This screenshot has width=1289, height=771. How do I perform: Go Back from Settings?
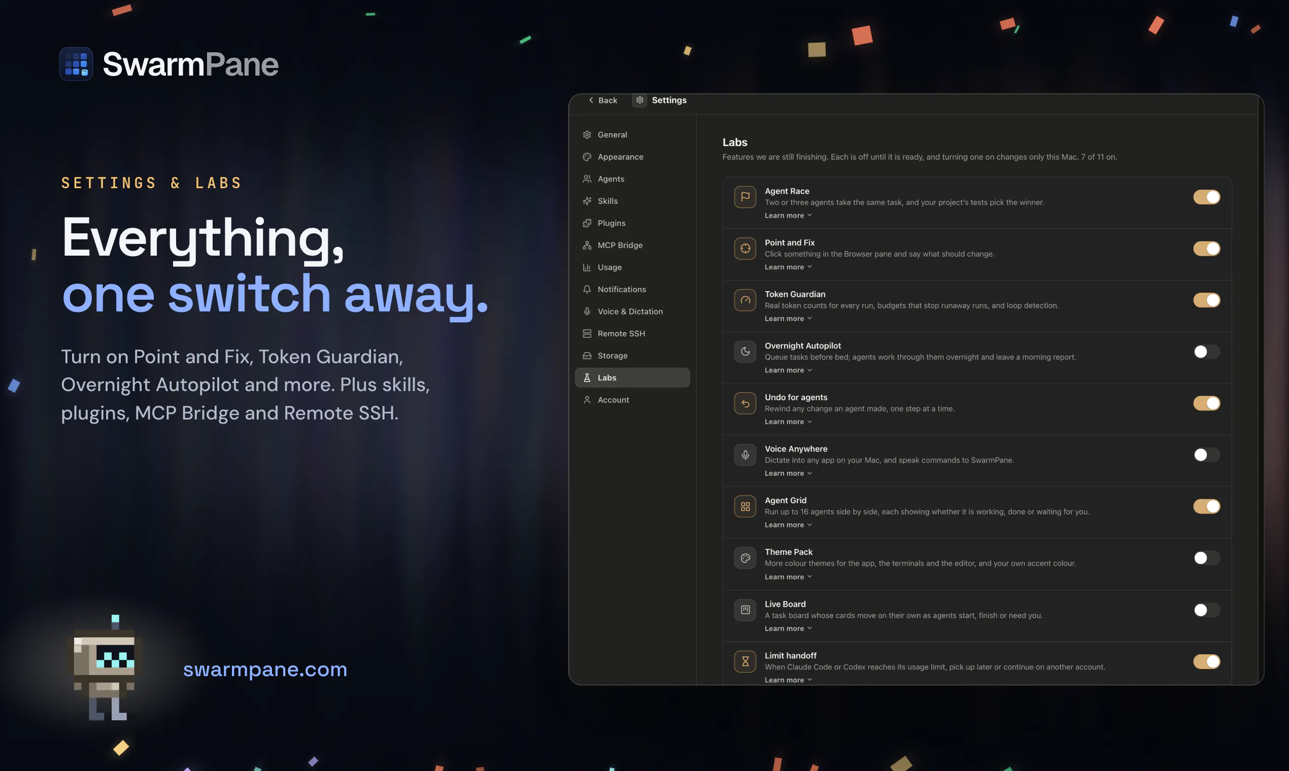(x=602, y=100)
